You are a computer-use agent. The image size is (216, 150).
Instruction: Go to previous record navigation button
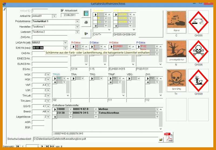(23, 146)
